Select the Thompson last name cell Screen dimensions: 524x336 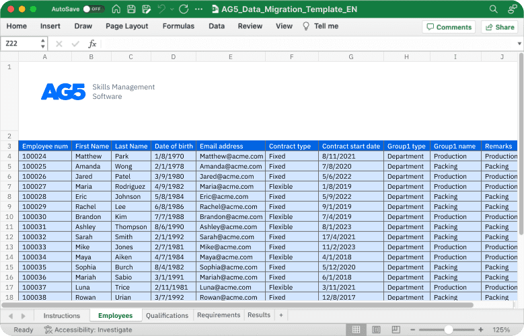(x=131, y=226)
